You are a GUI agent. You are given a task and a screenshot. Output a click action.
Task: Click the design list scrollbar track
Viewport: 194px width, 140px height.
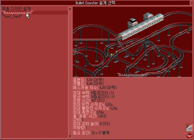coord(70,73)
